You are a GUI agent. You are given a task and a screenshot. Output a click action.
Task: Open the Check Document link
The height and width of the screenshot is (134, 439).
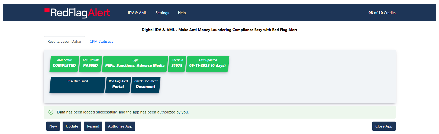146,86
